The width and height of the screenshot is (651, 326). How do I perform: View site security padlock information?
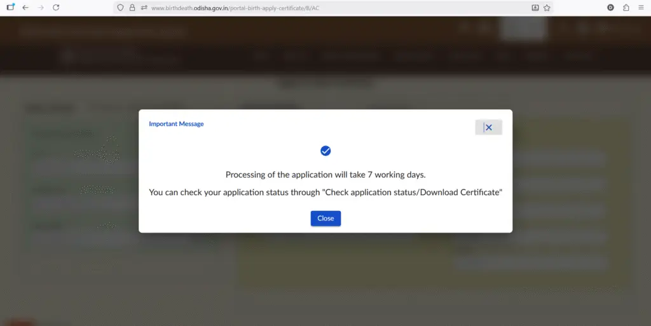pyautogui.click(x=132, y=8)
